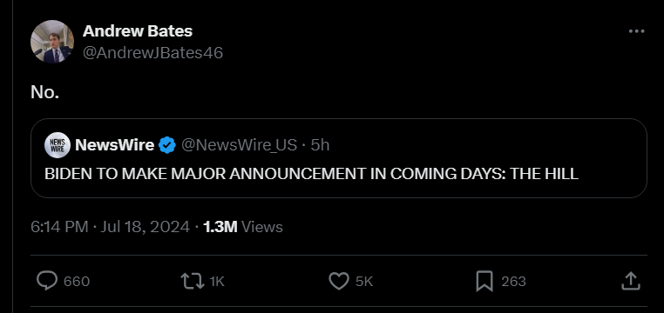Click the repost arrows icon
664x313 pixels.
(x=193, y=281)
